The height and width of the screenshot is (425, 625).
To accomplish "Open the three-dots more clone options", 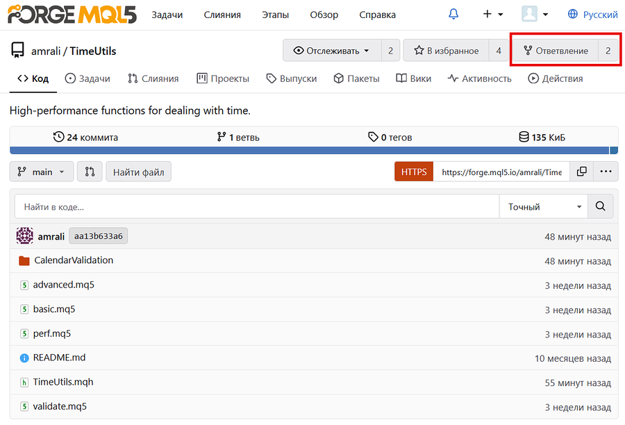I will coord(606,172).
